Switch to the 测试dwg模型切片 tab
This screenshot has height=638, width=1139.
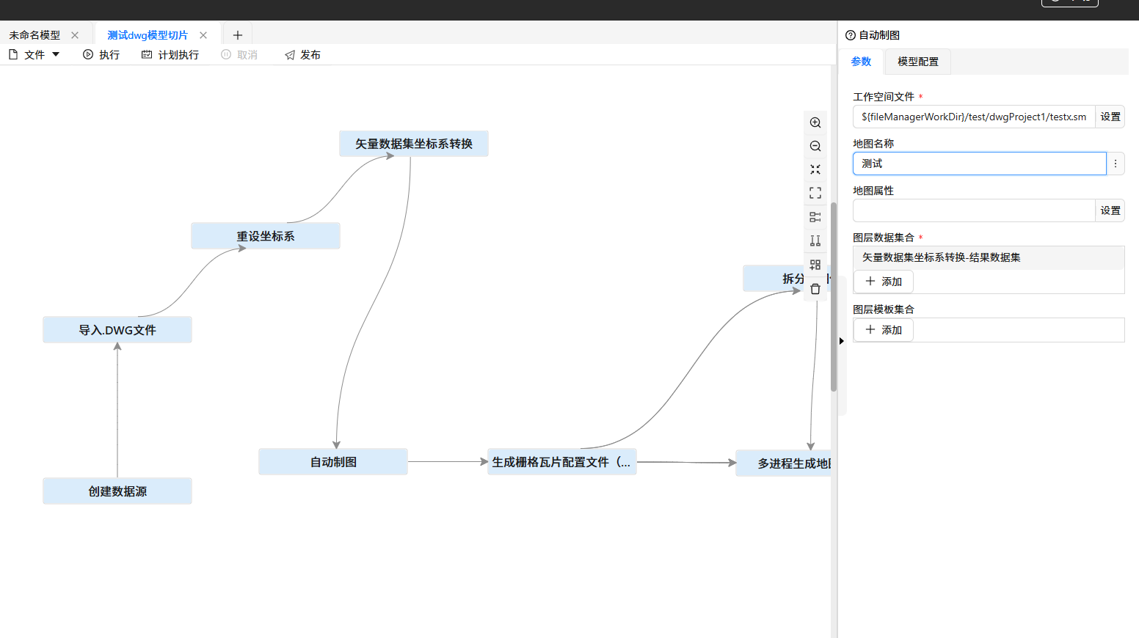tap(148, 35)
